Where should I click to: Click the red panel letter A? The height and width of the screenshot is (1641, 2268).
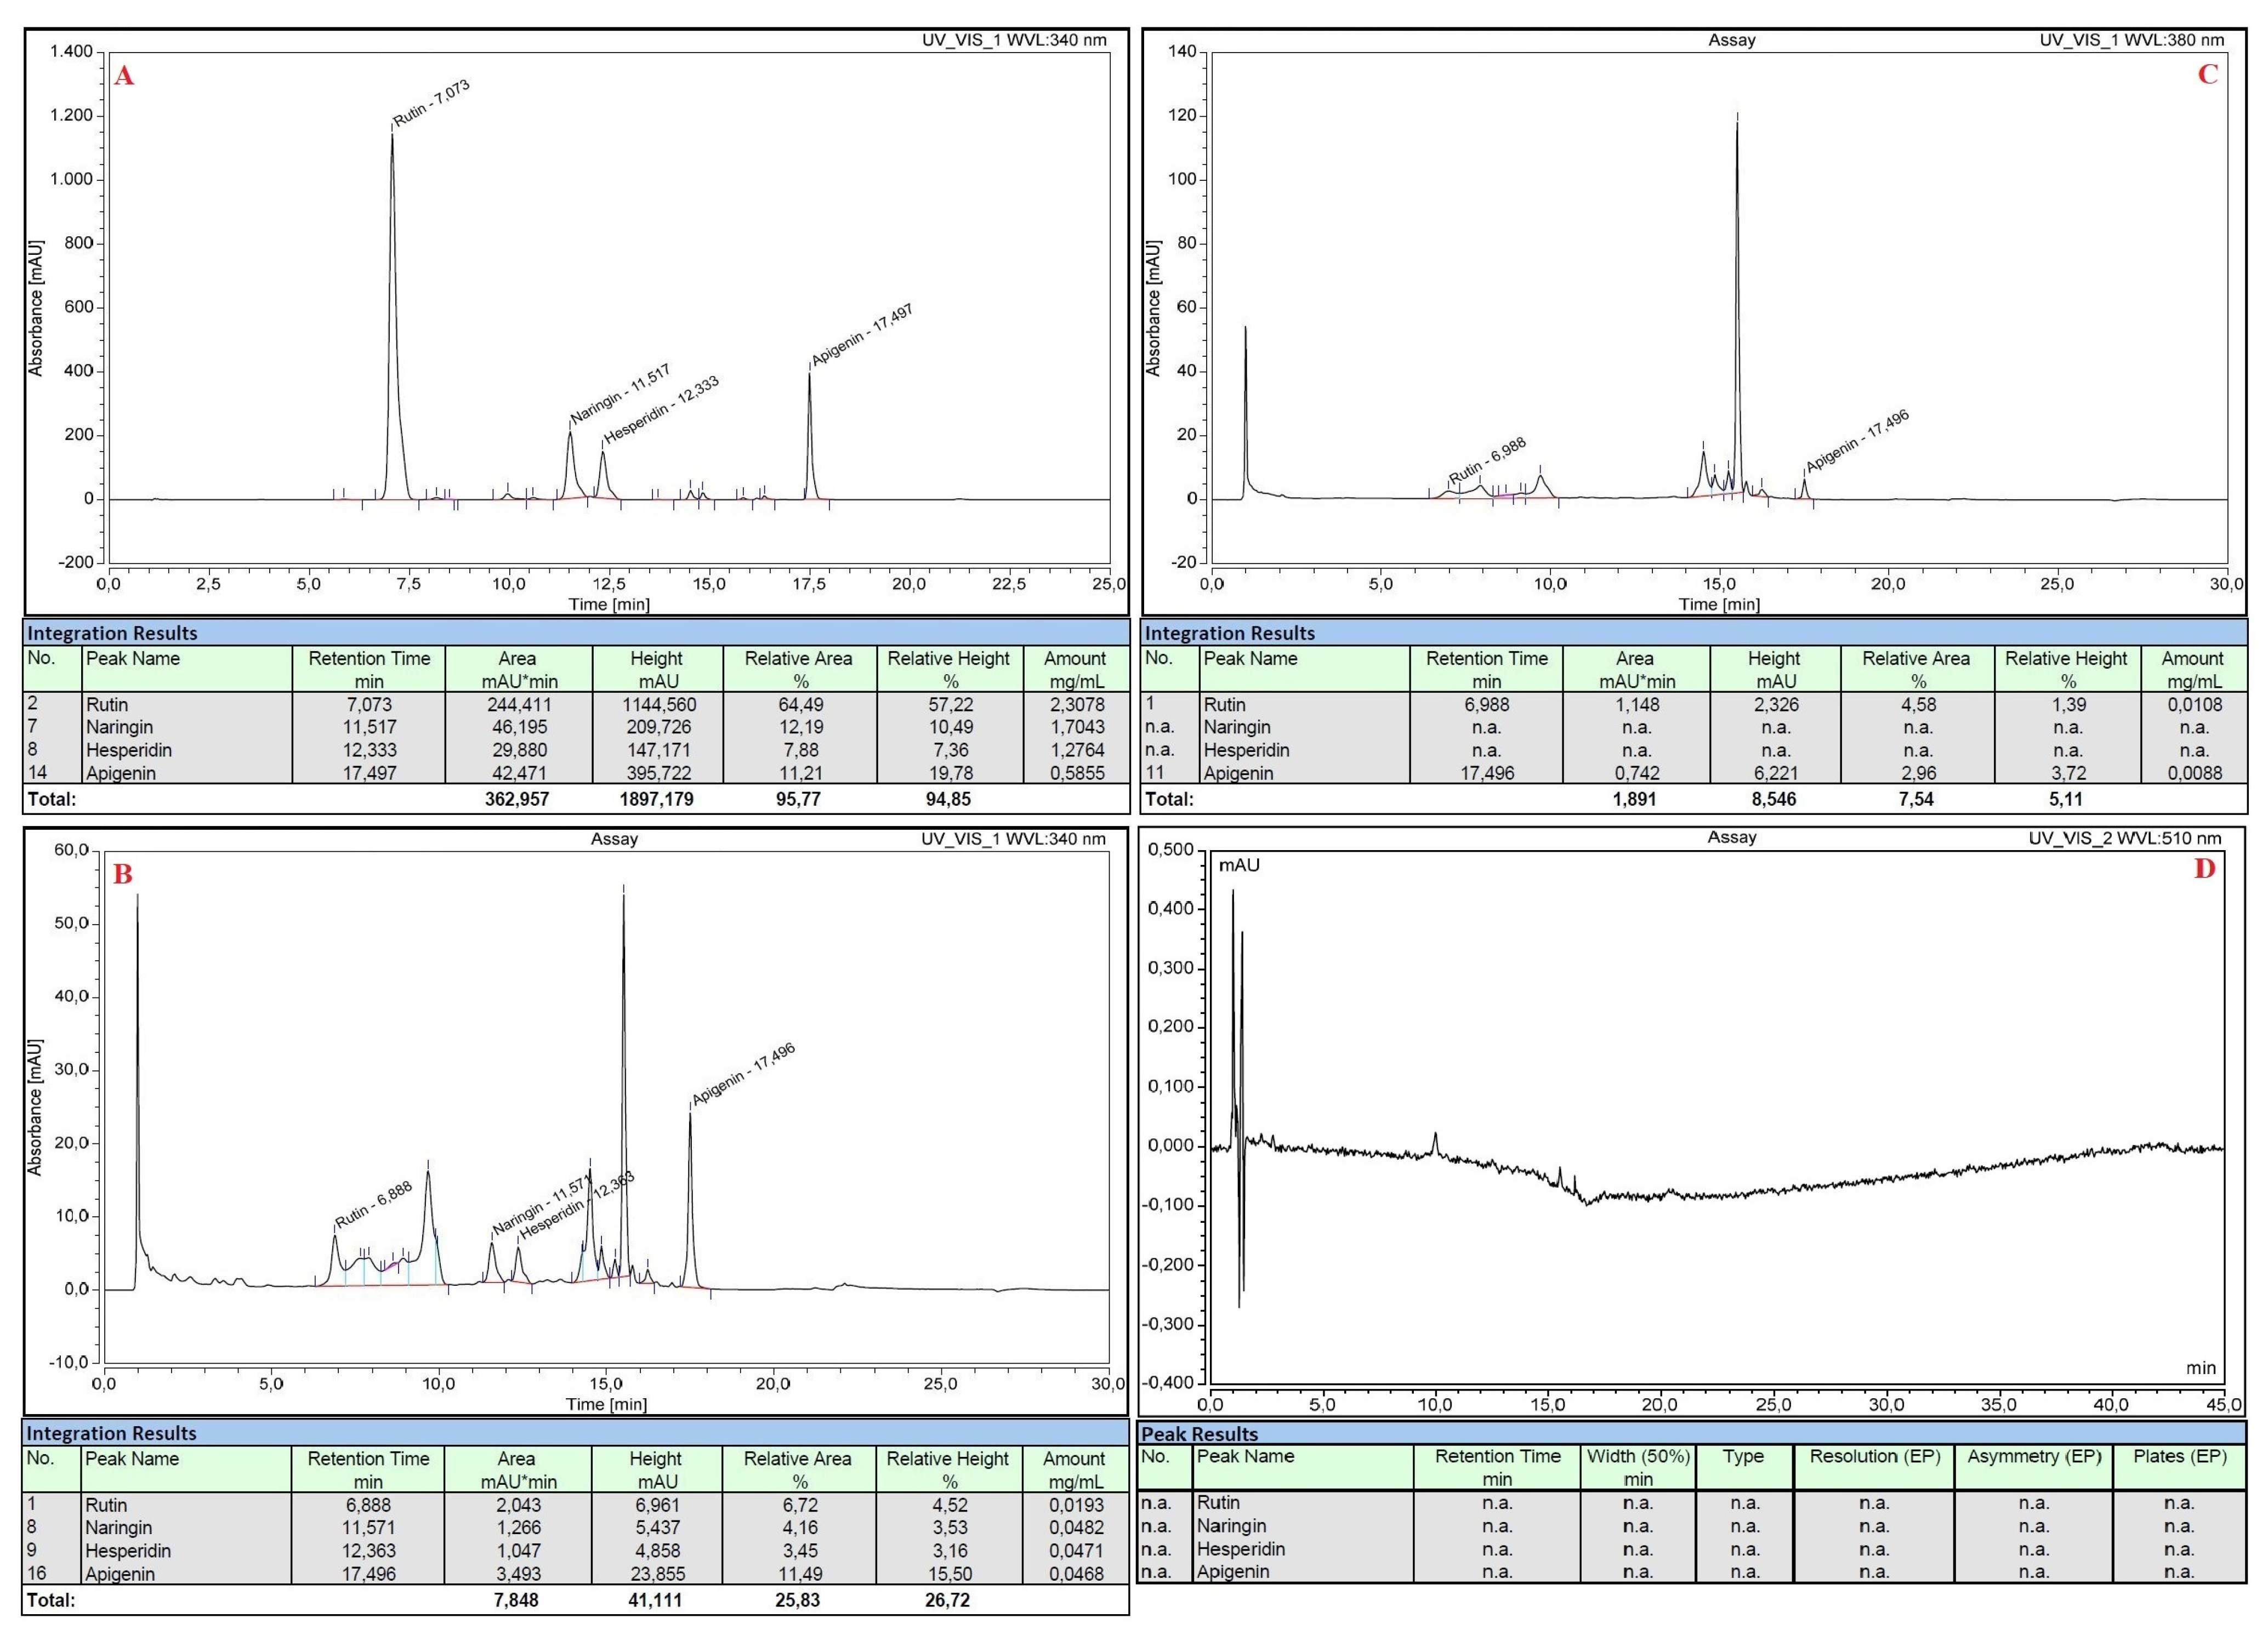point(124,76)
